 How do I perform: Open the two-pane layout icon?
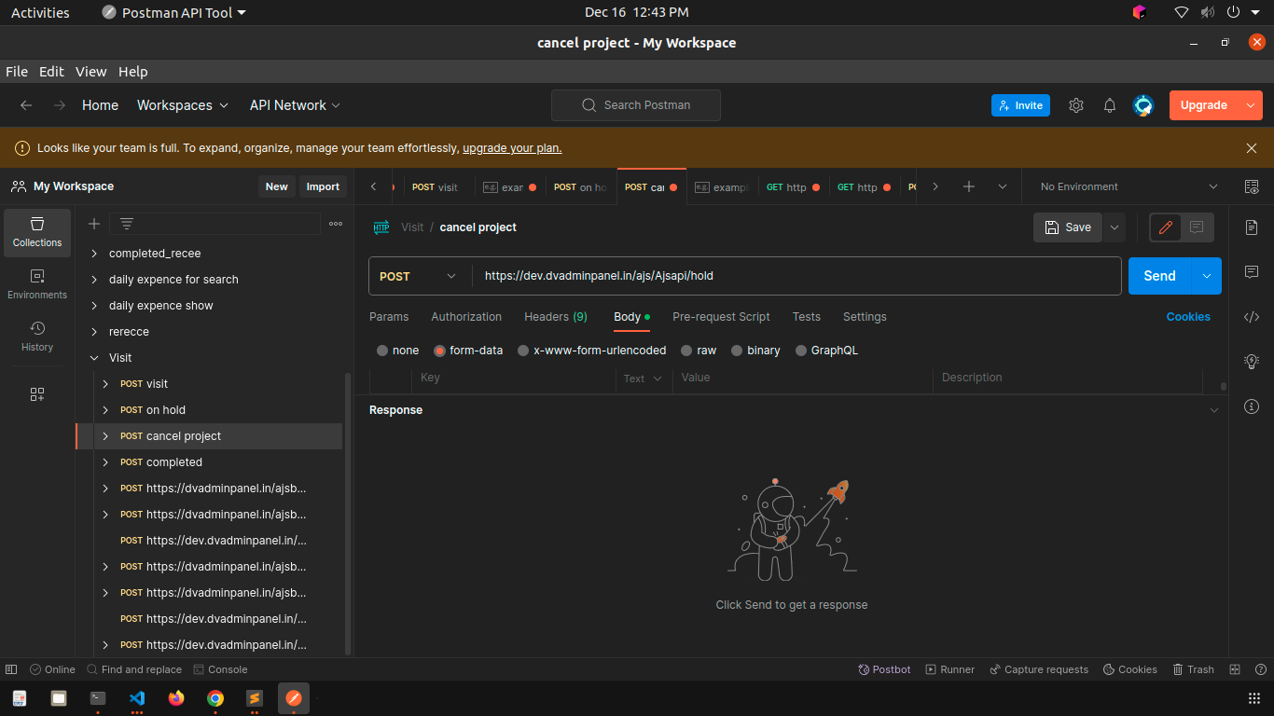point(1235,669)
